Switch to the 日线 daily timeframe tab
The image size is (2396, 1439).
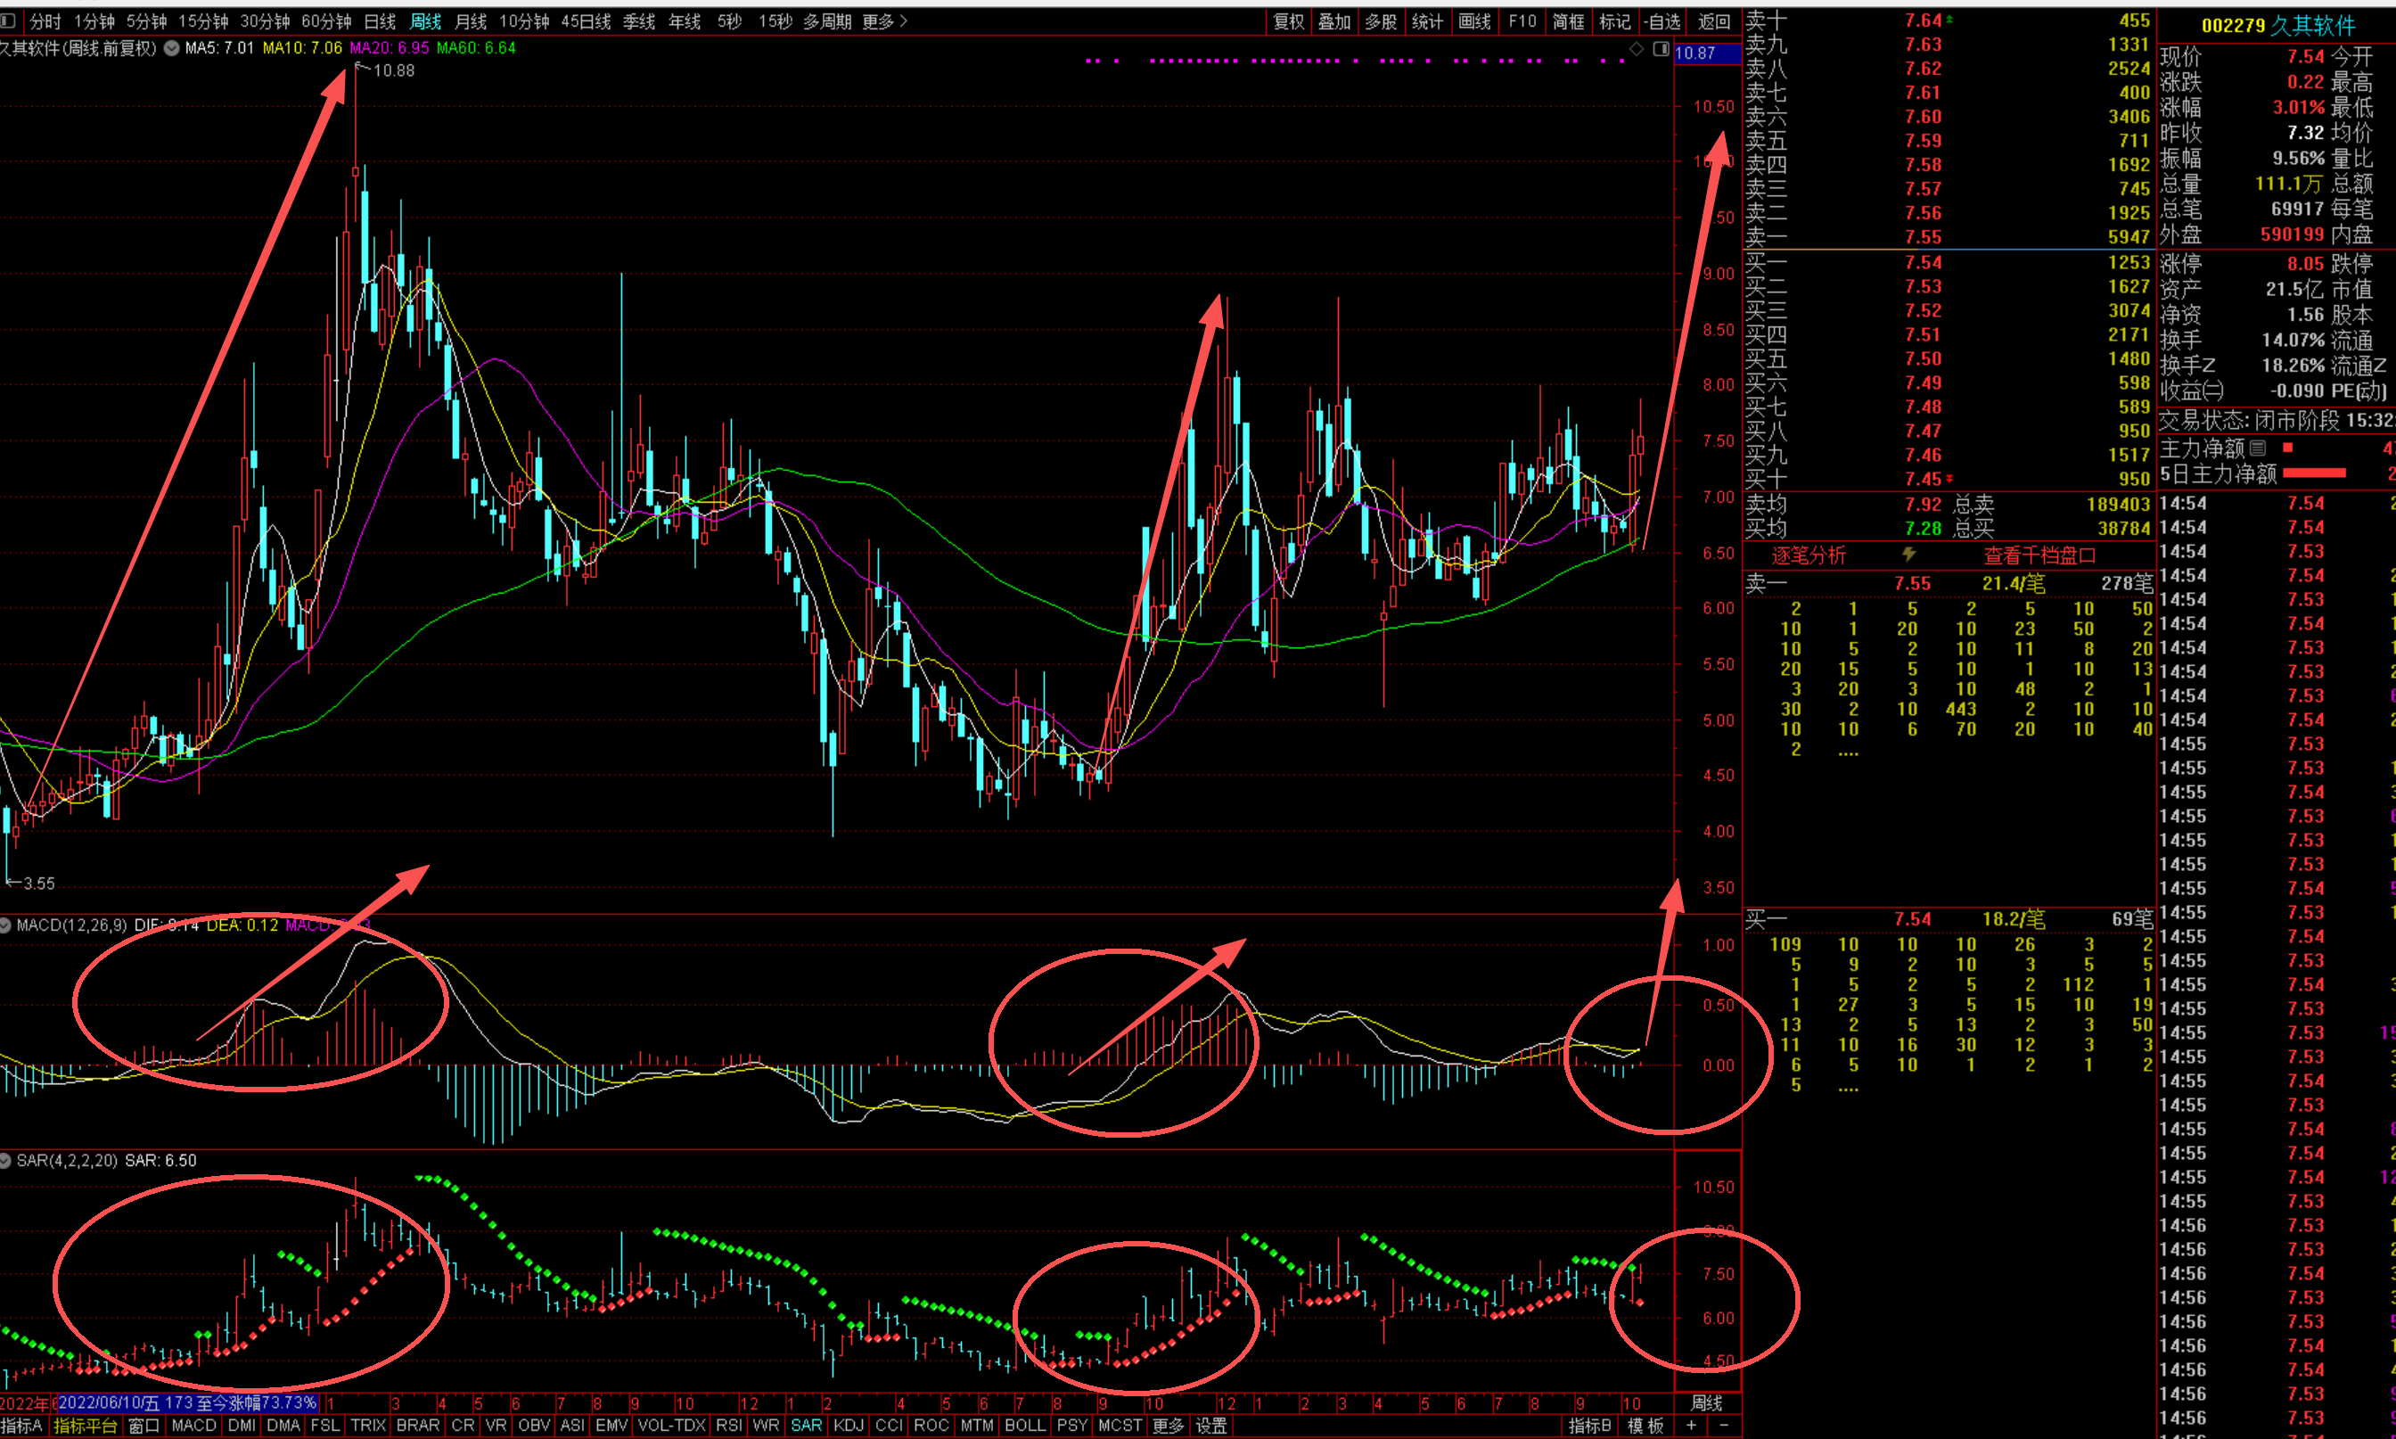(x=379, y=21)
